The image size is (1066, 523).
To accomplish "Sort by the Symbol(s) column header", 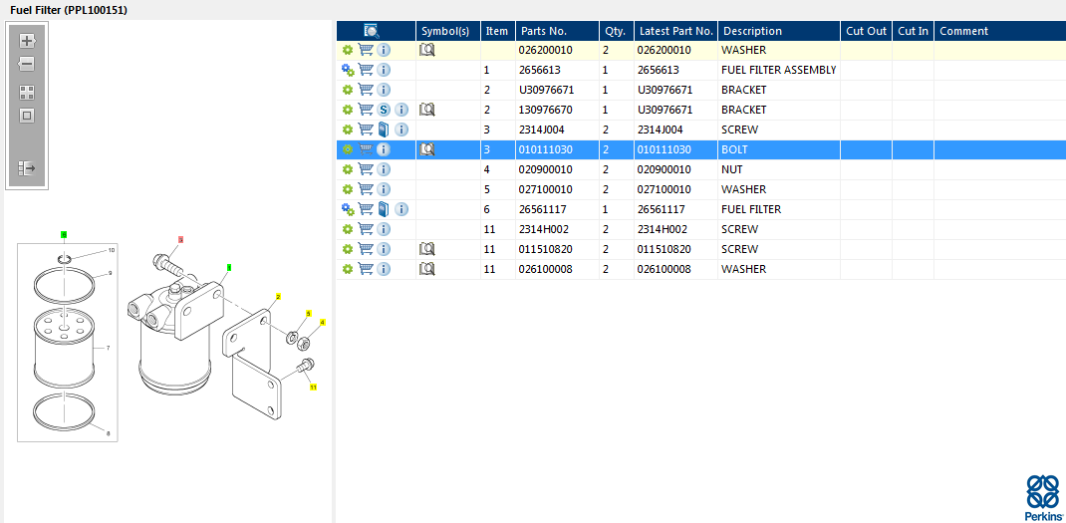I will point(448,31).
